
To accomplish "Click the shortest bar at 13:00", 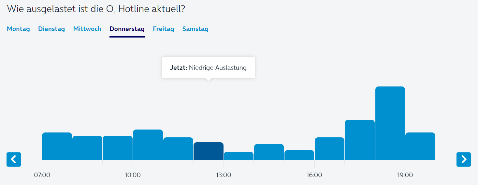I will click(x=239, y=156).
